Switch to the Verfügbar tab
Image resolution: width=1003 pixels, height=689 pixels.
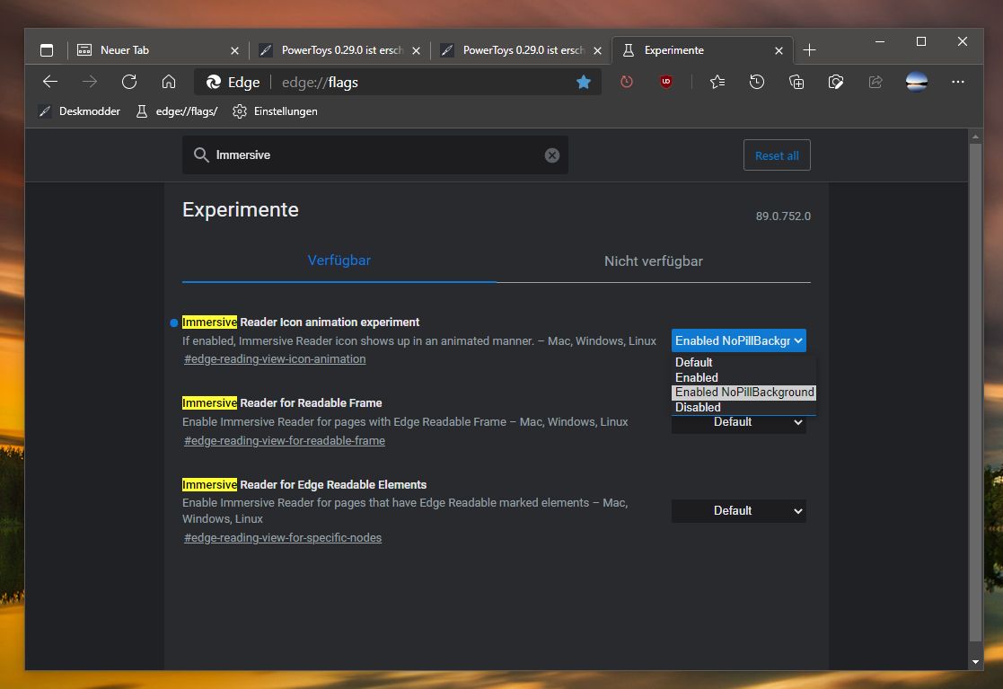tap(339, 261)
